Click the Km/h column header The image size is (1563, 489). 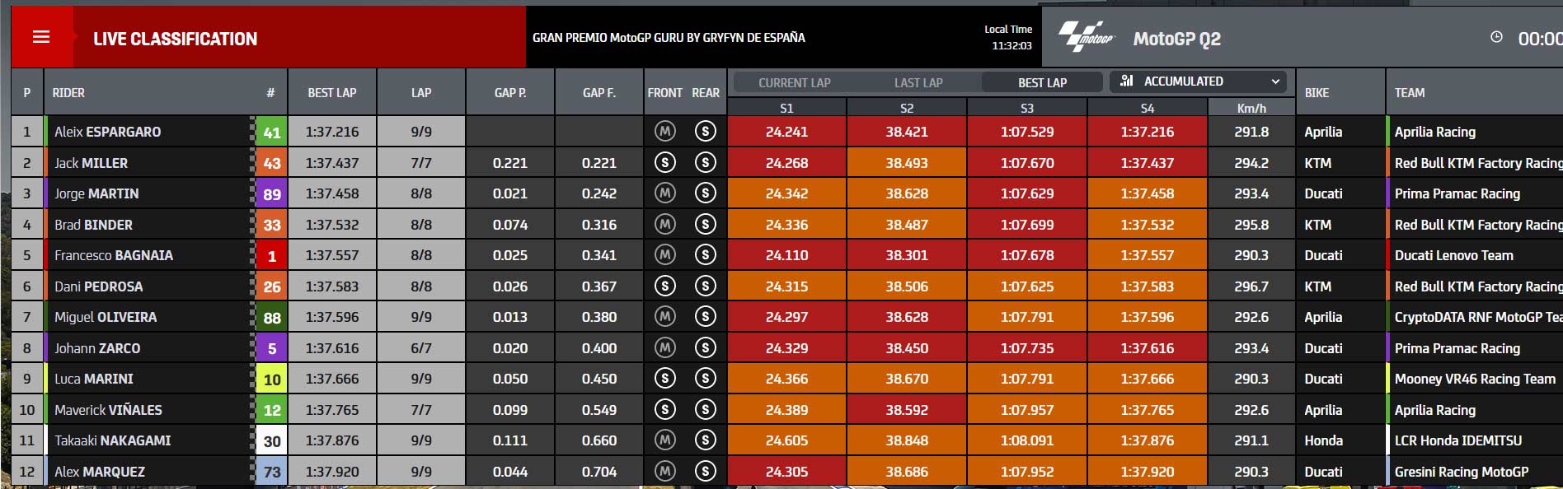[1251, 108]
